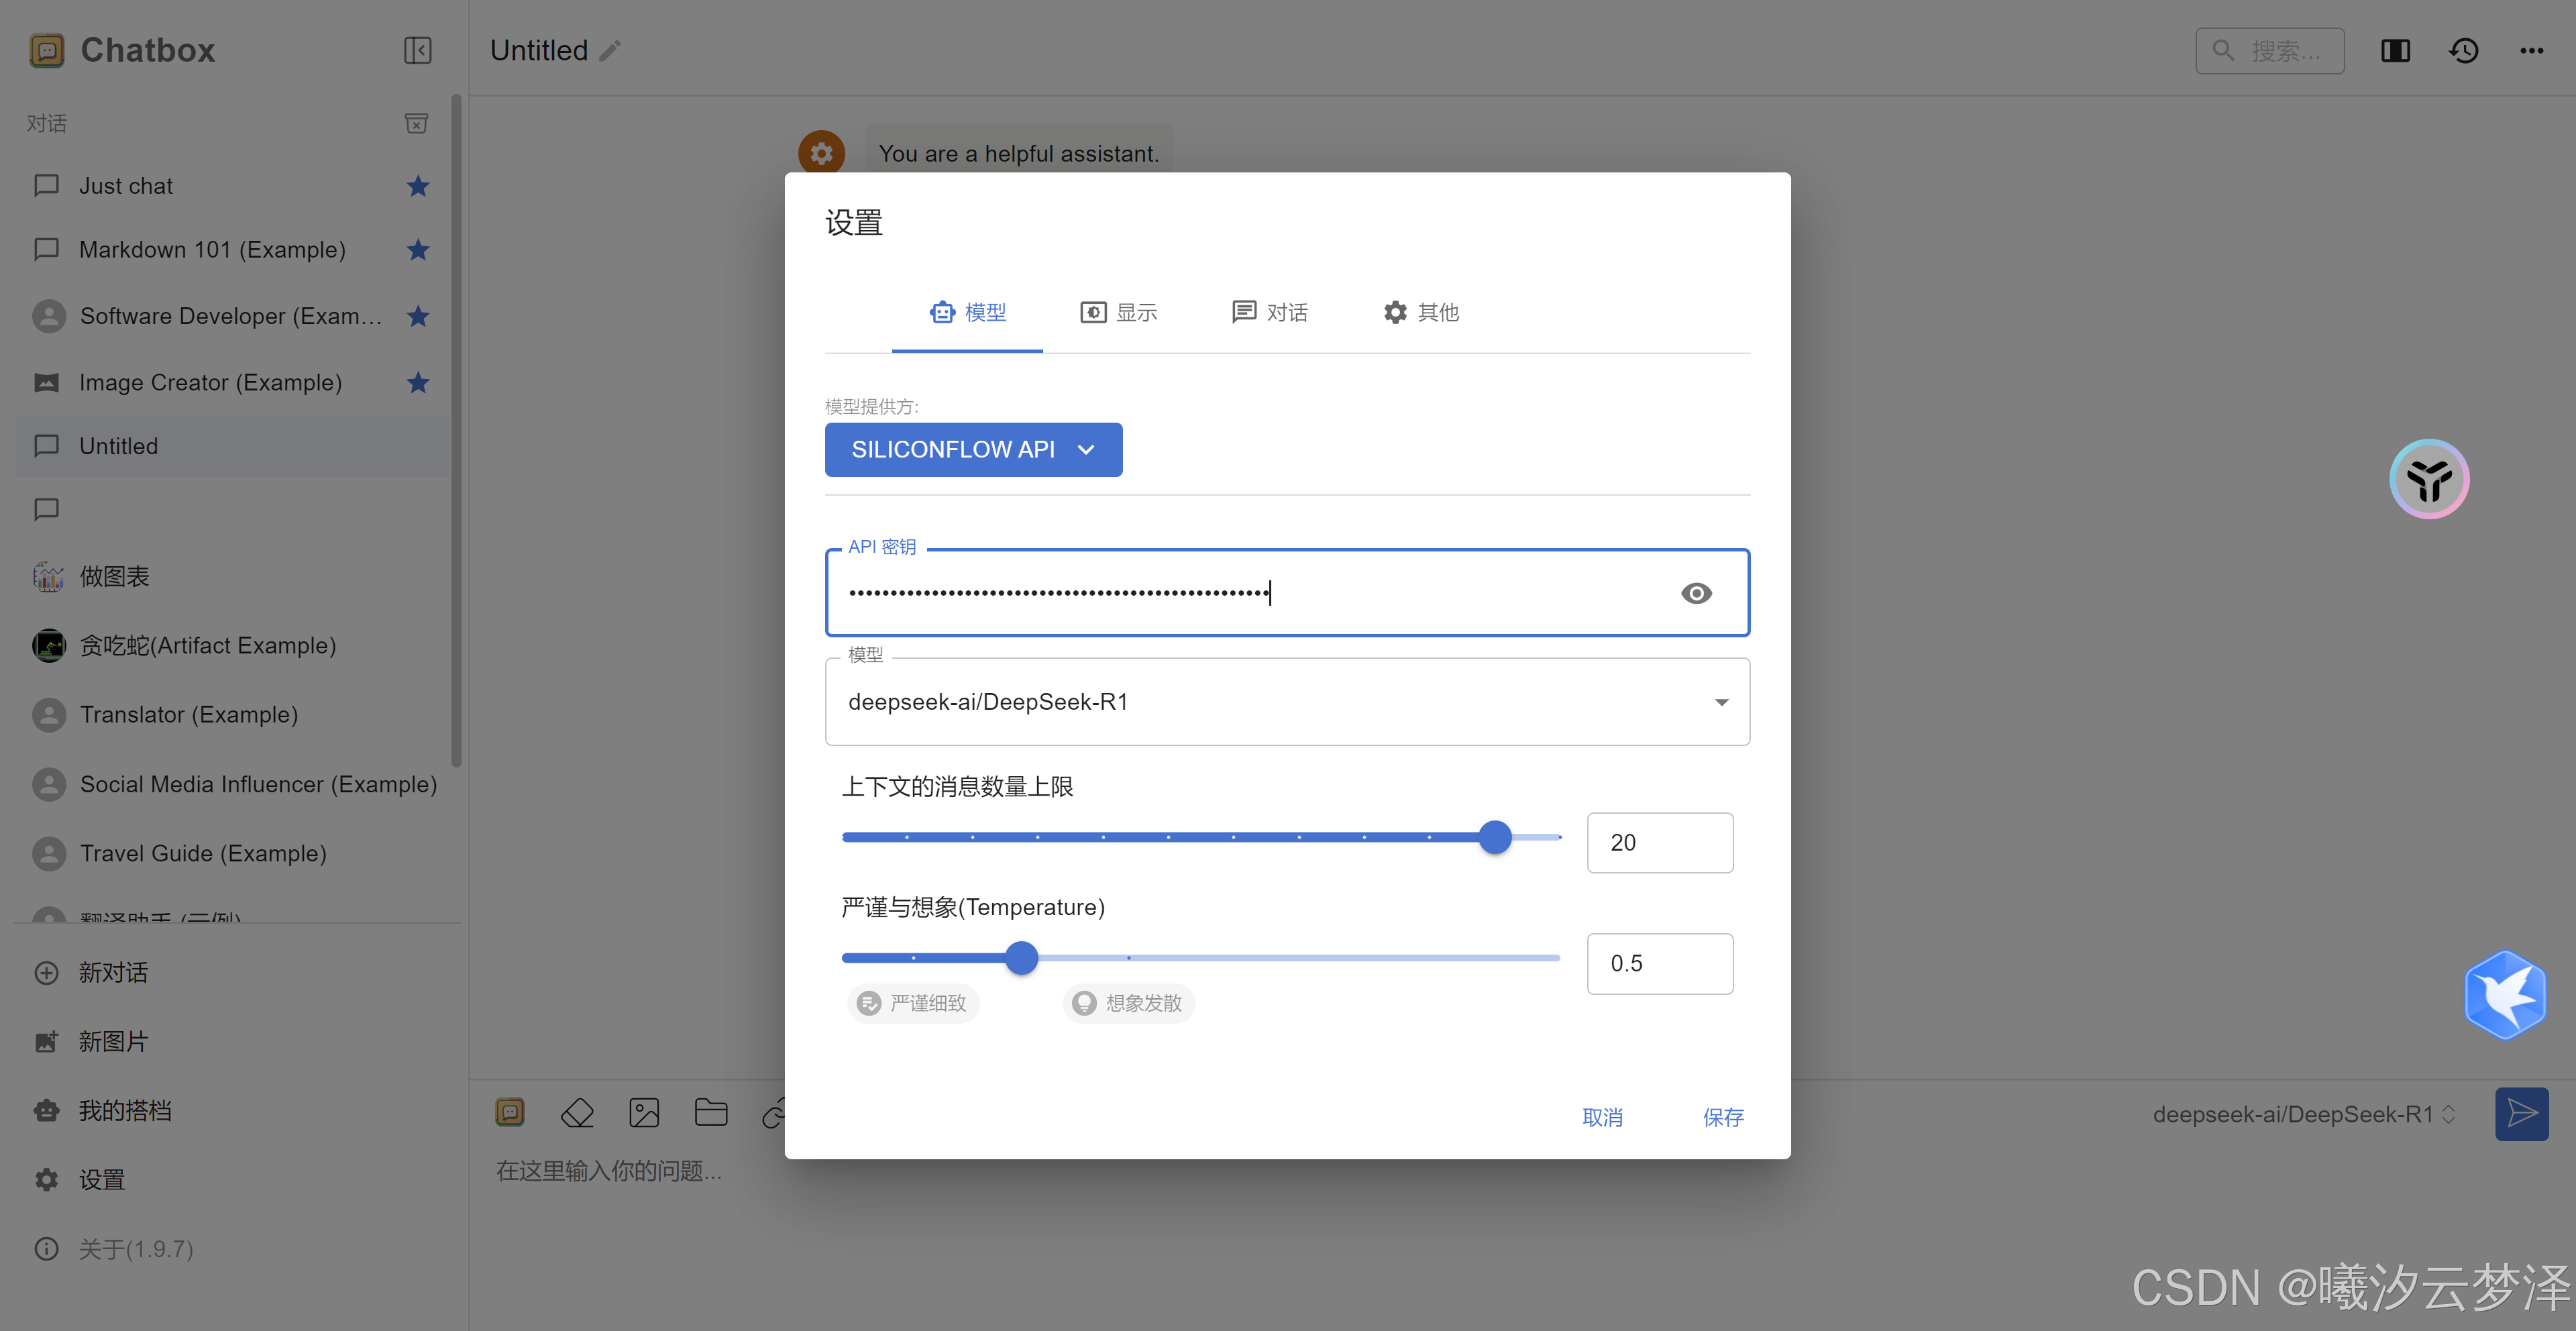Expand the deepseek-ai/DeepSeek-R1 model dropdown
This screenshot has width=2576, height=1331.
[1721, 702]
